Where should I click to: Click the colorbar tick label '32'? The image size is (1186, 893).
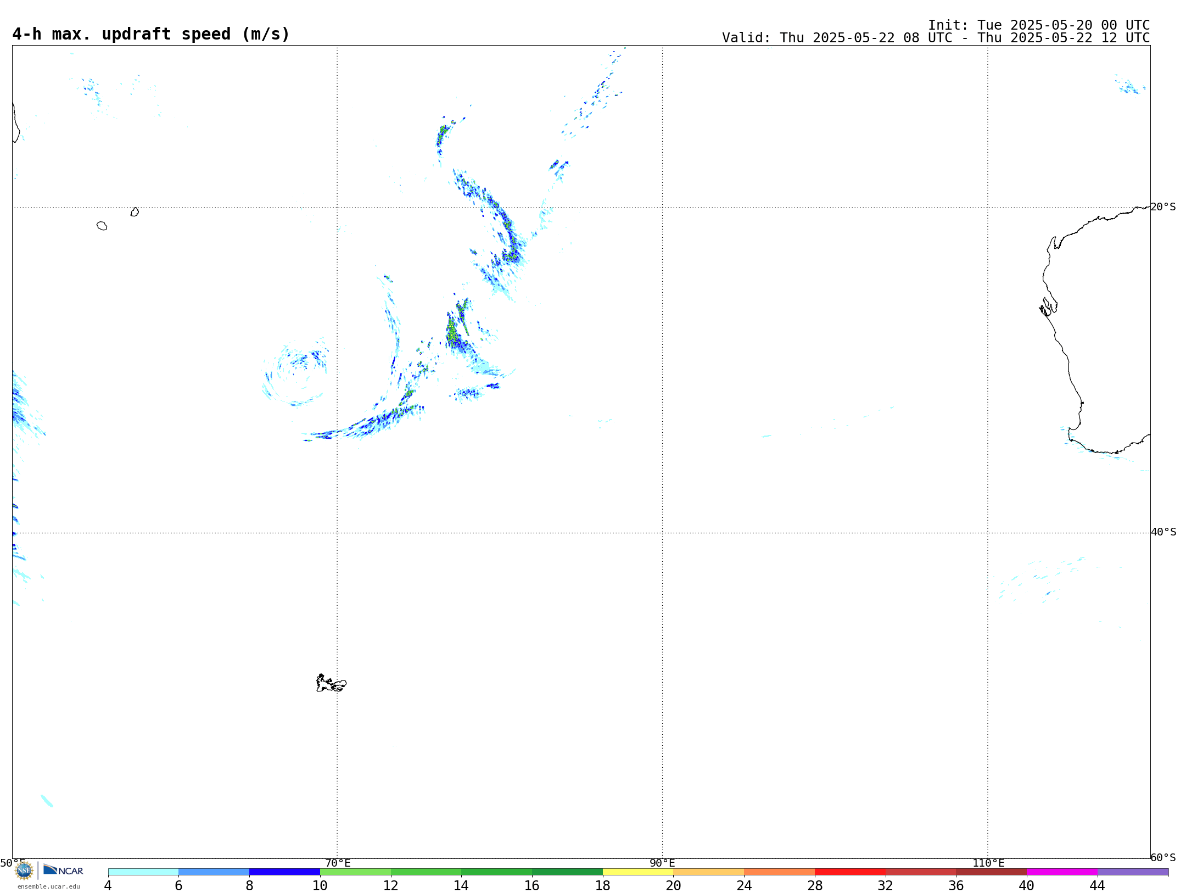coord(885,886)
